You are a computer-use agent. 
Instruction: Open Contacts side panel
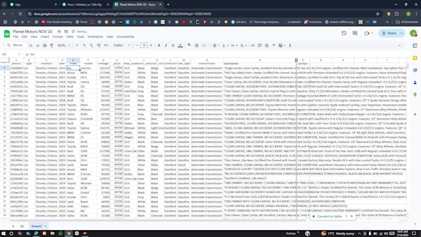point(415,82)
